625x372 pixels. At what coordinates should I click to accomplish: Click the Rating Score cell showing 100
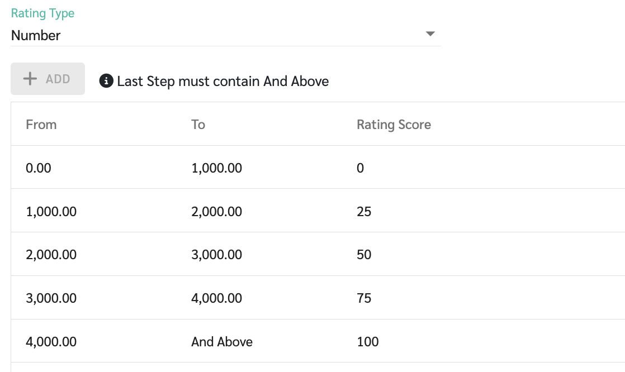pos(367,342)
